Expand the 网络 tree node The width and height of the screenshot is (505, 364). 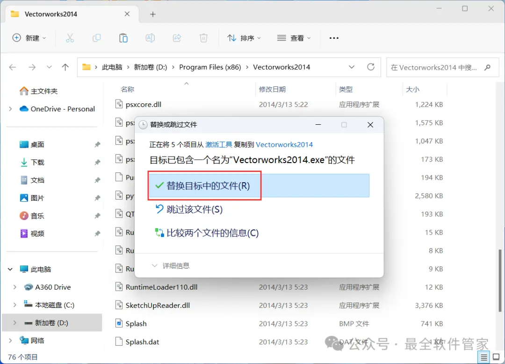10,341
